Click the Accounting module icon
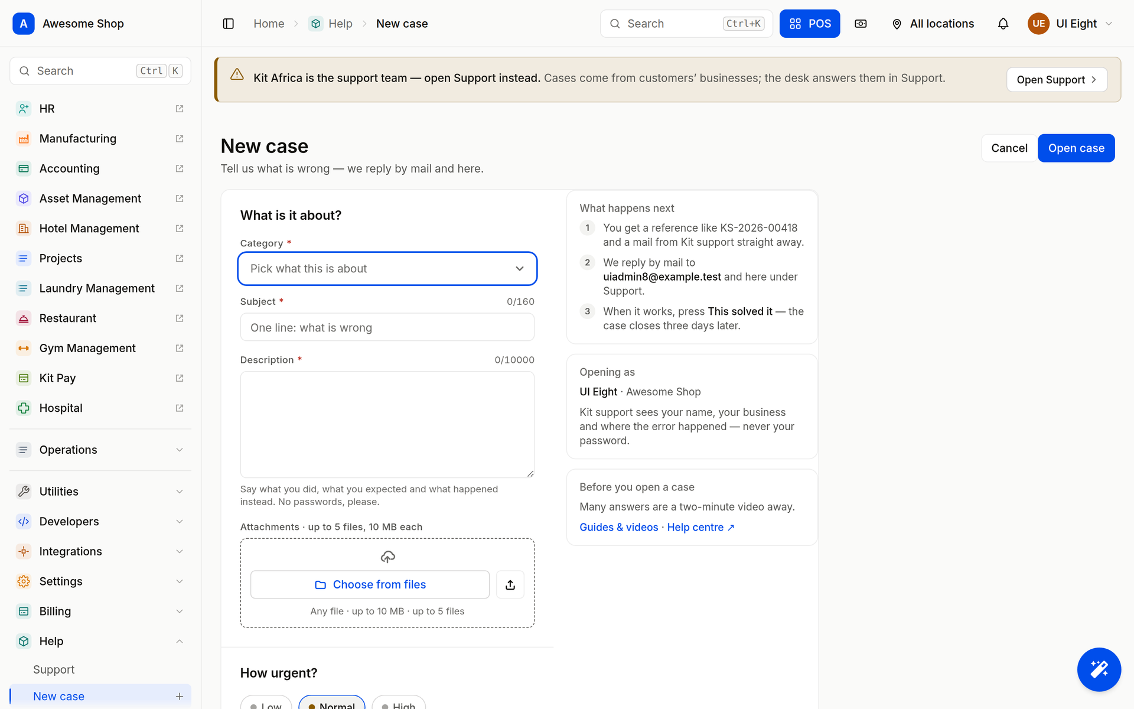Image resolution: width=1134 pixels, height=709 pixels. [x=24, y=168]
